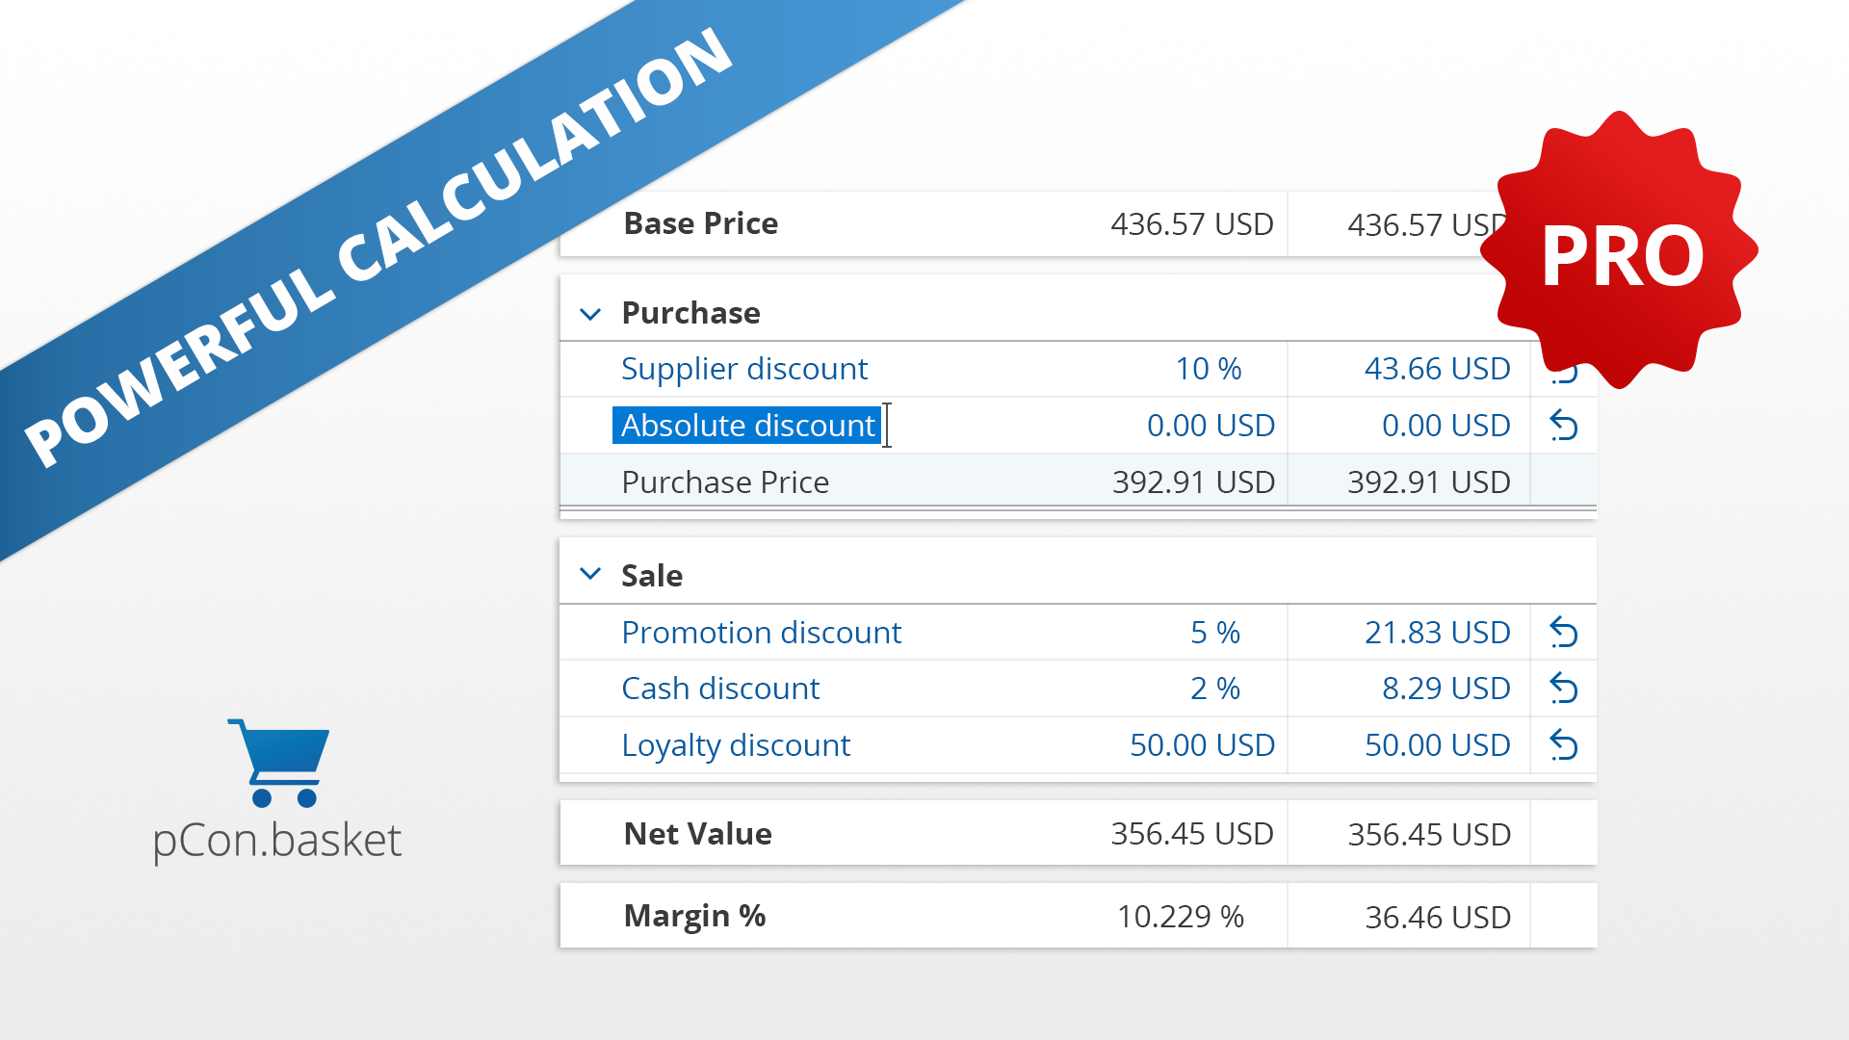
Task: Reset the Cash discount row value
Action: point(1564,689)
